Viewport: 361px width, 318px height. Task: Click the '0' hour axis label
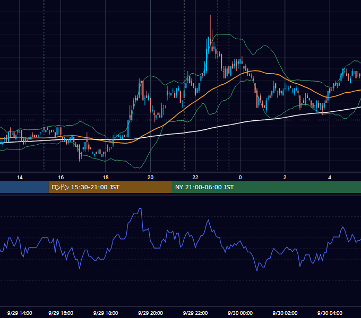pyautogui.click(x=240, y=178)
